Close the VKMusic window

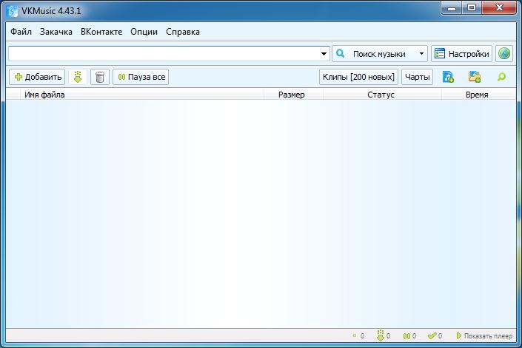[x=499, y=8]
